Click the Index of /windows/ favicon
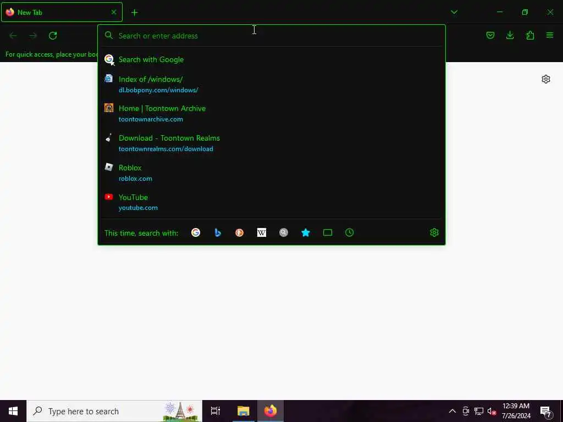Viewport: 563px width, 422px height. click(x=108, y=78)
